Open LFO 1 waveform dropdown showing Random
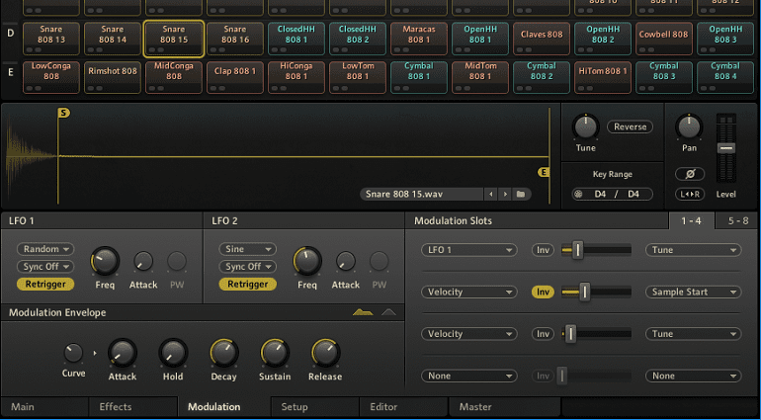The height and width of the screenshot is (420, 761). click(x=45, y=249)
